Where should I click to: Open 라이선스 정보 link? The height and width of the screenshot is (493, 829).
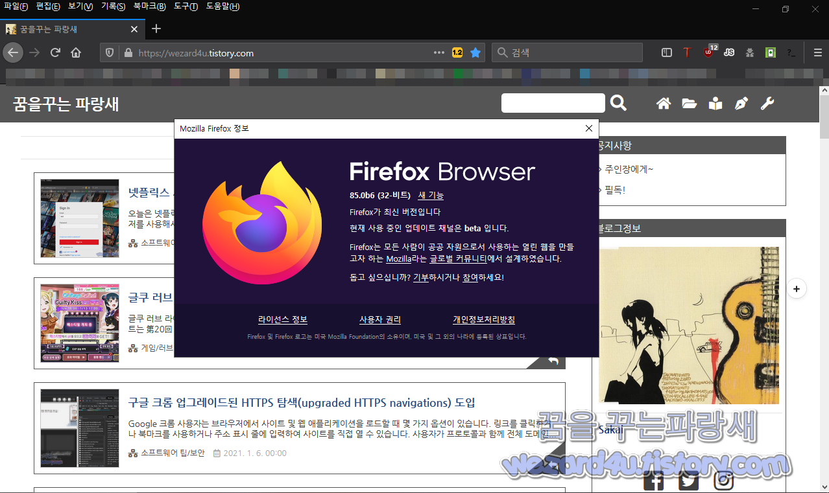[x=283, y=320]
